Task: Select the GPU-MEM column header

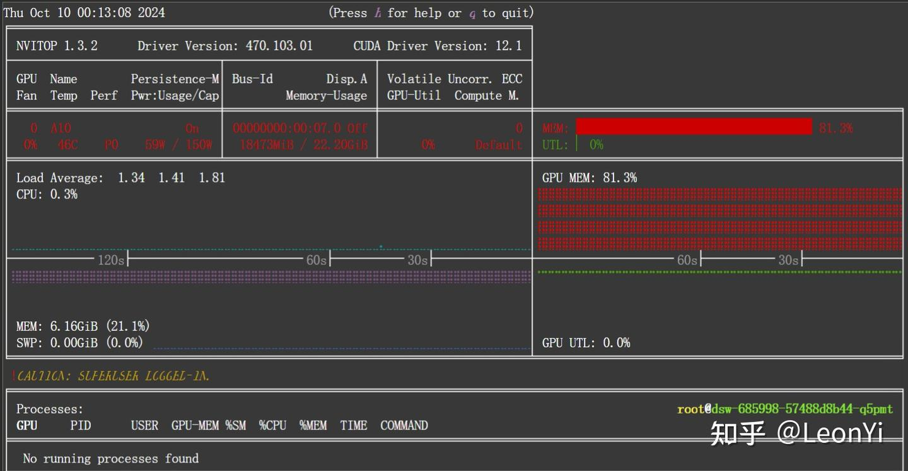Action: pos(195,426)
